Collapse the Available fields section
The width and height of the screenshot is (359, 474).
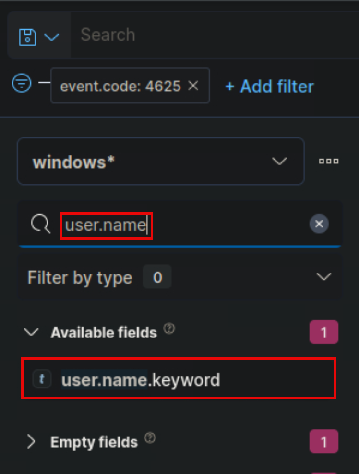tap(31, 331)
